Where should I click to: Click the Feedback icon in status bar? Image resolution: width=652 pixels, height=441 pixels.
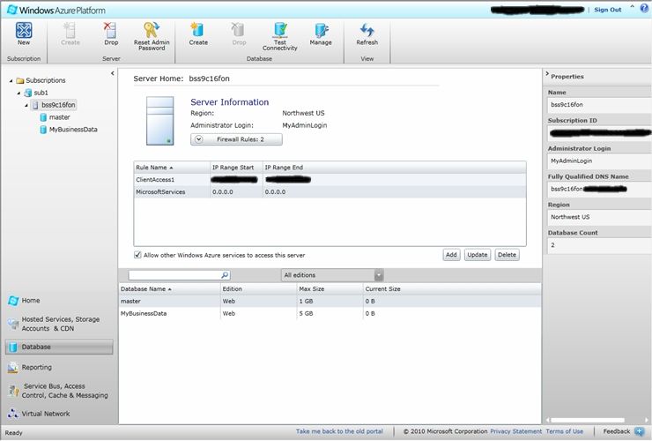point(640,431)
